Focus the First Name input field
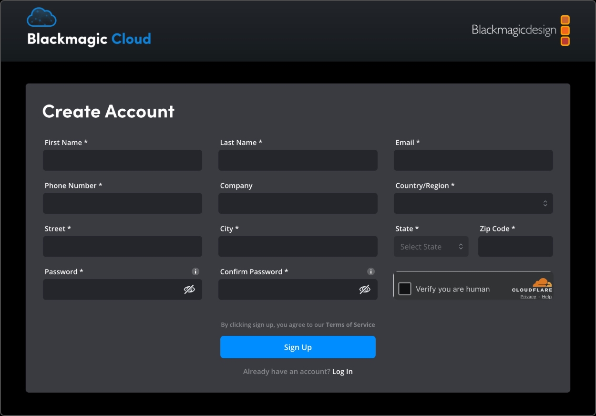Viewport: 596px width, 416px height. pyautogui.click(x=123, y=160)
